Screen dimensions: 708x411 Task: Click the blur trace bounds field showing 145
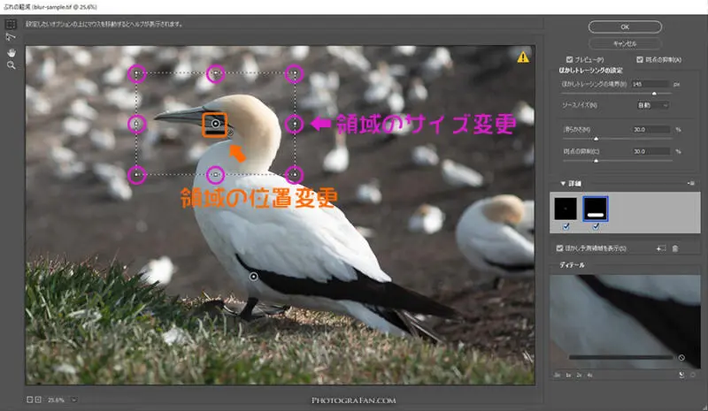click(x=650, y=84)
